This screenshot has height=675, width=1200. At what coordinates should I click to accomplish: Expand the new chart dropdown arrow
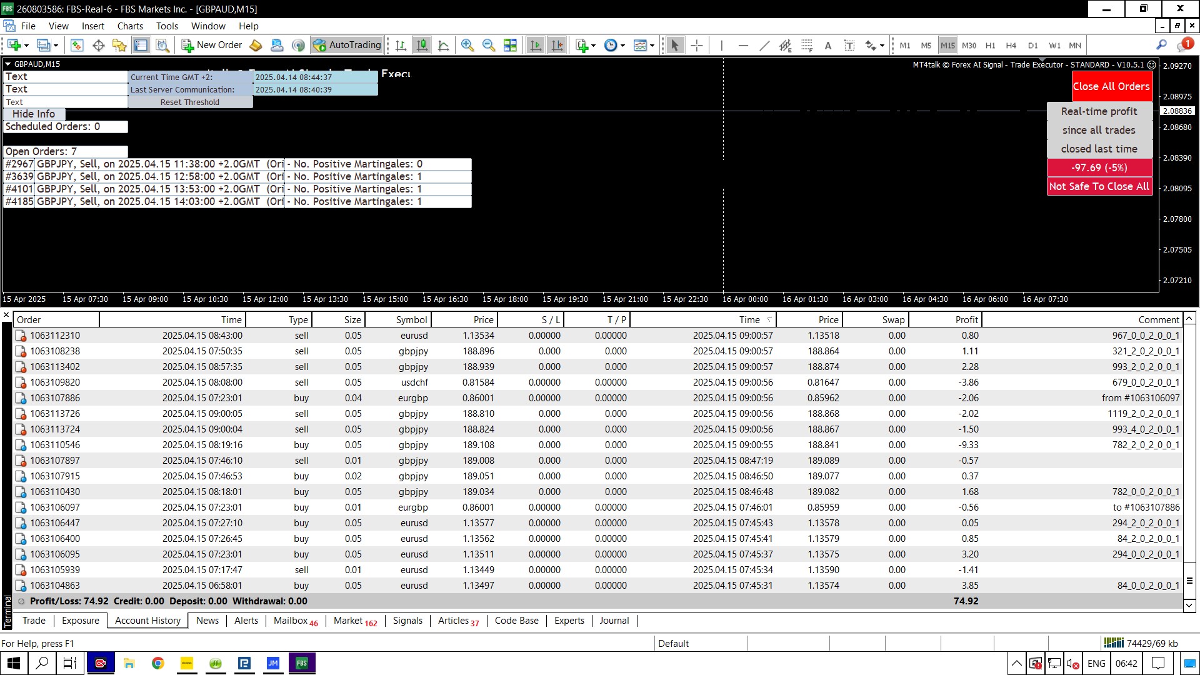[26, 46]
